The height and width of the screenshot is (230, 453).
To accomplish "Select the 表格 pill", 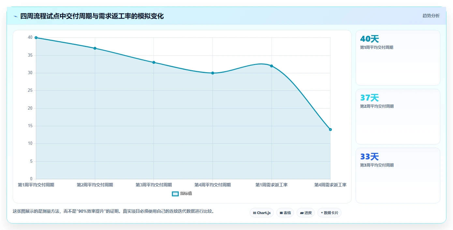I will tap(285, 213).
